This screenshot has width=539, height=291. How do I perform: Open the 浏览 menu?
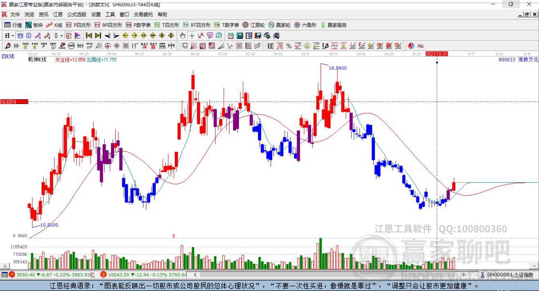click(29, 14)
